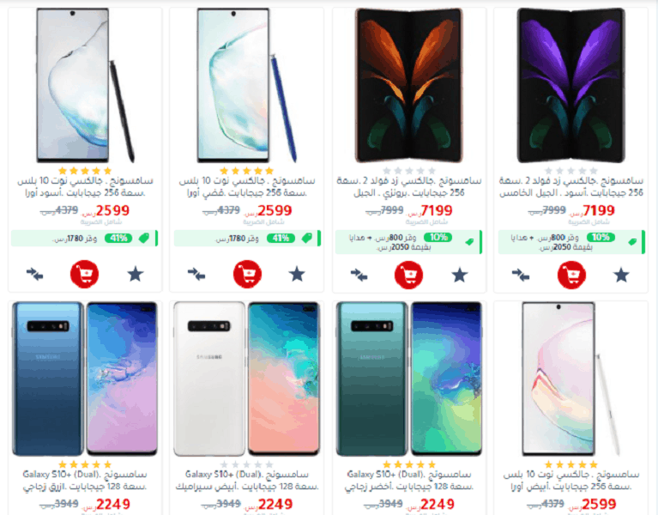This screenshot has width=658, height=515.
Task: Add black Galaxy Note 10 Plus to cart
Action: 84,275
